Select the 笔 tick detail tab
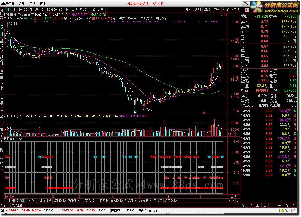Screen dimensions: 301x217 [x=244, y=205]
